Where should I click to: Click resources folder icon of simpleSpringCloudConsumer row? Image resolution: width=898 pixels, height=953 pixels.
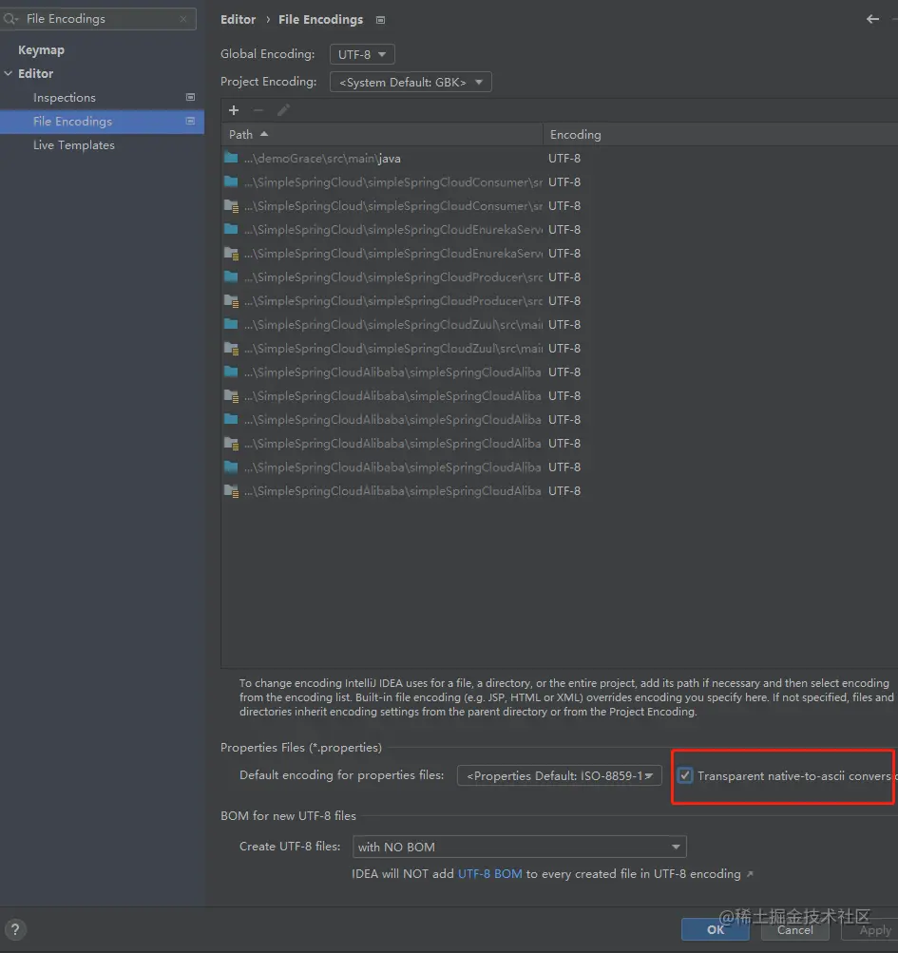pyautogui.click(x=231, y=206)
